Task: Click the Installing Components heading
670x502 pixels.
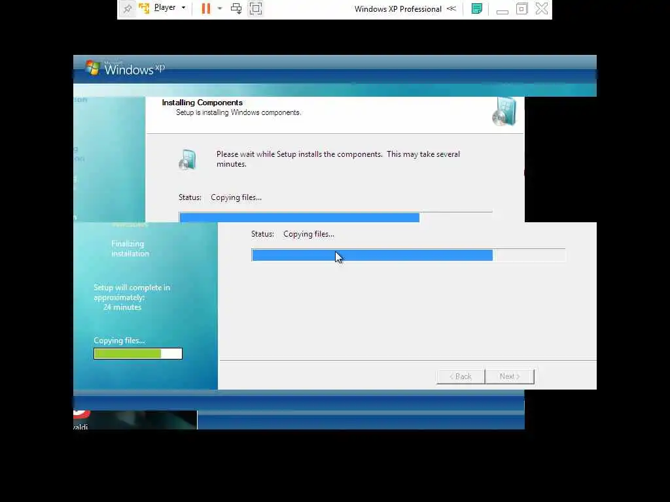Action: tap(202, 103)
